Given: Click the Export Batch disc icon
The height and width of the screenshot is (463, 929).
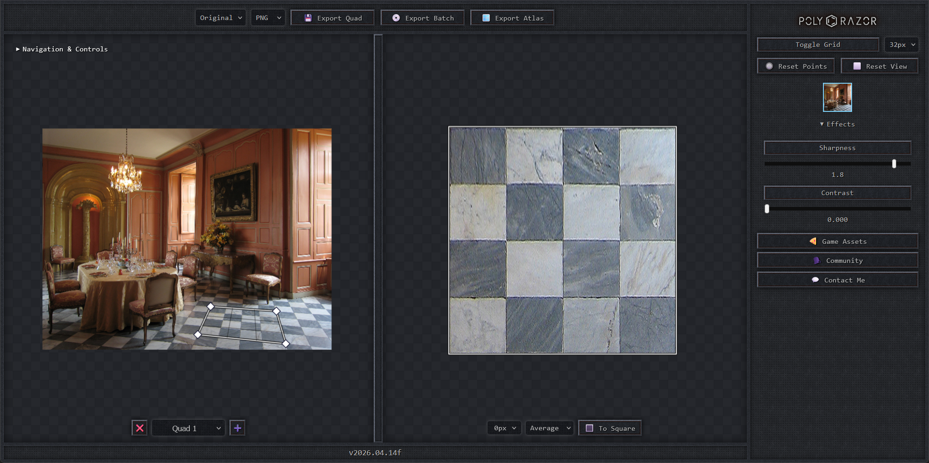Looking at the screenshot, I should tap(396, 18).
